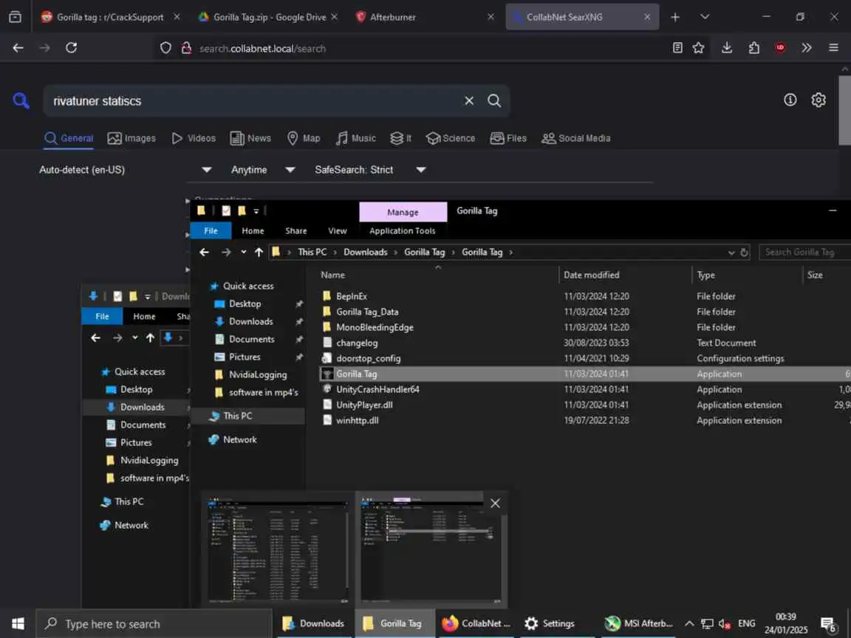Open View ribbon tab in Gorilla Tag window
Viewport: 851px width, 638px height.
(x=337, y=230)
